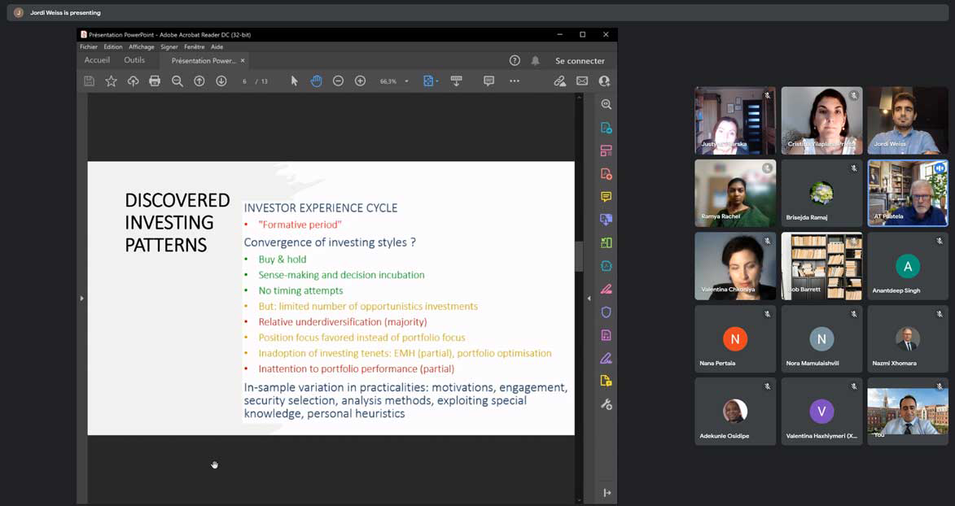This screenshot has width=955, height=506.
Task: Expand the left navigation pane arrow
Action: [x=81, y=299]
